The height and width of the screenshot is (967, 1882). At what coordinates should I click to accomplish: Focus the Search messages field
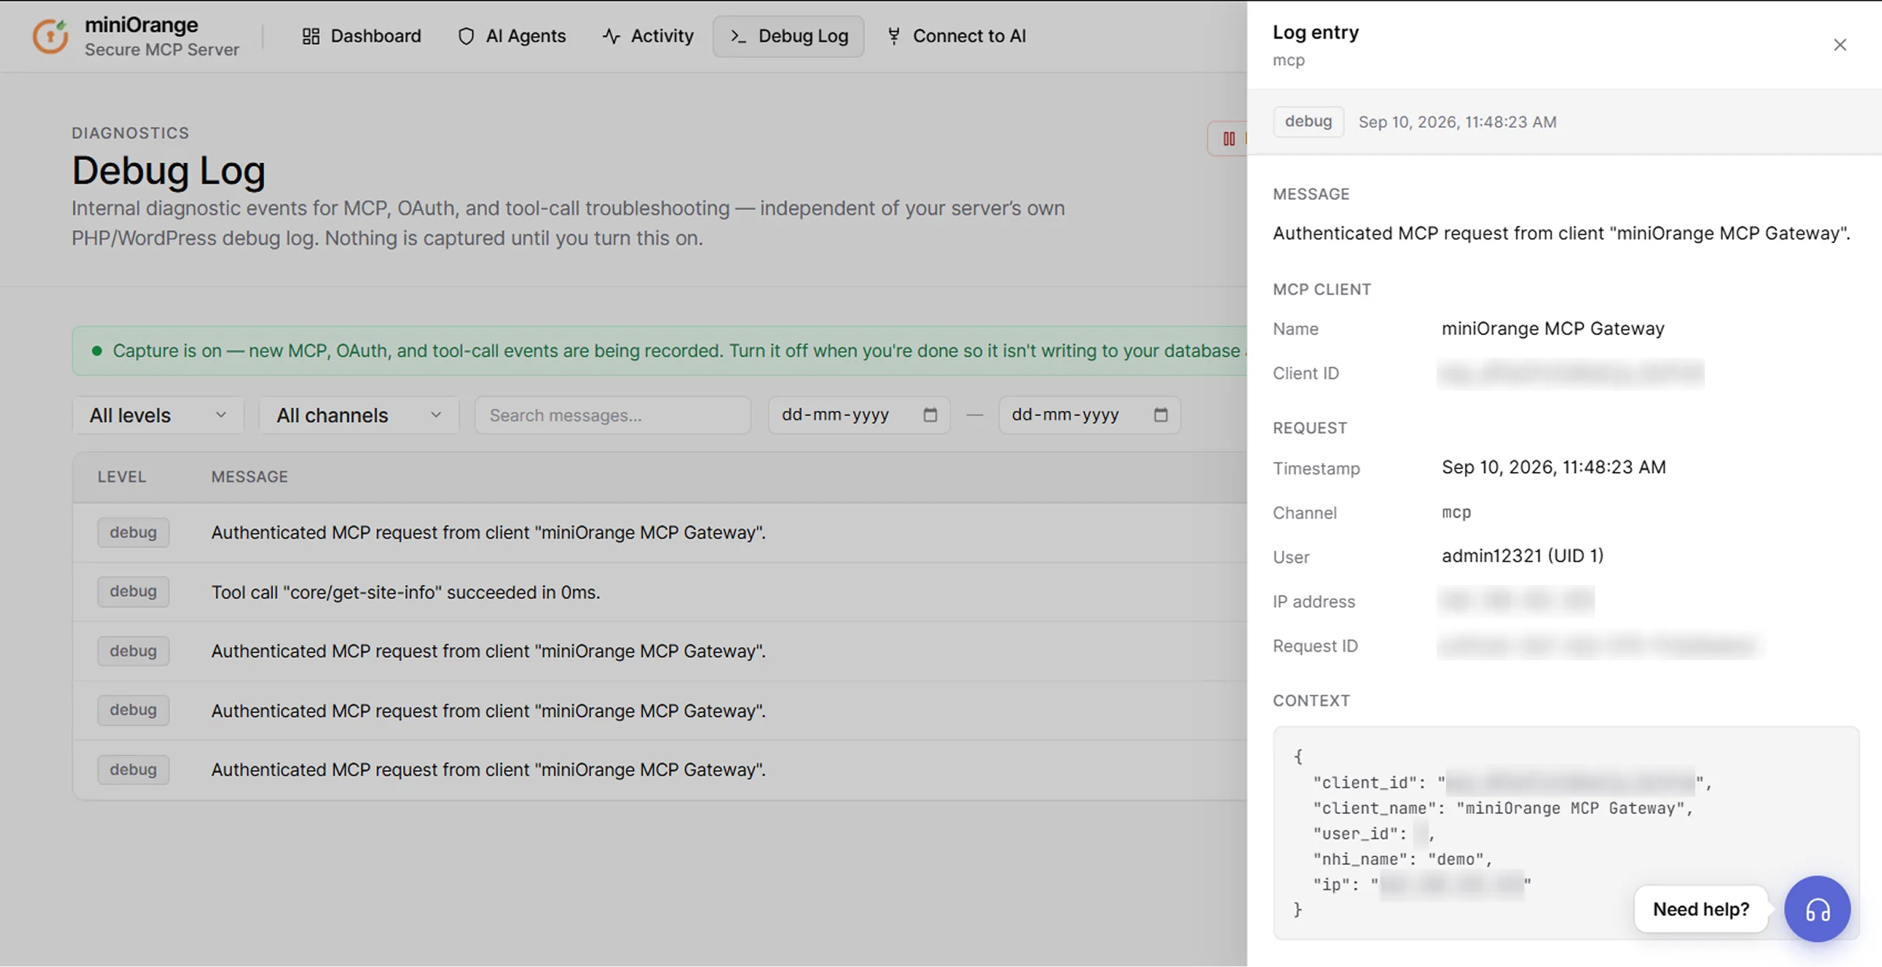click(612, 415)
